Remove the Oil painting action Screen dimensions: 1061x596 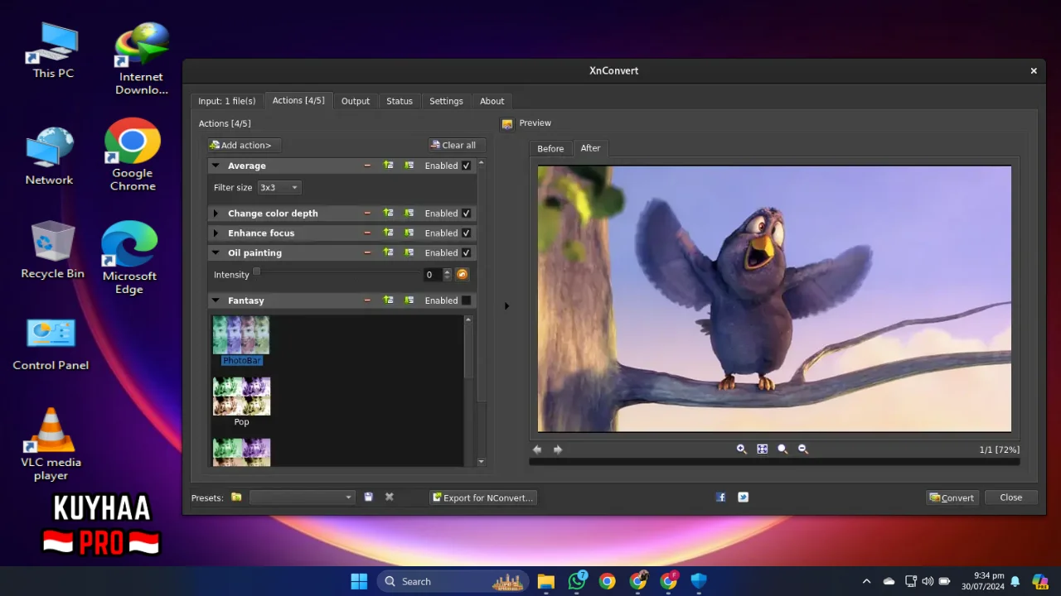367,252
